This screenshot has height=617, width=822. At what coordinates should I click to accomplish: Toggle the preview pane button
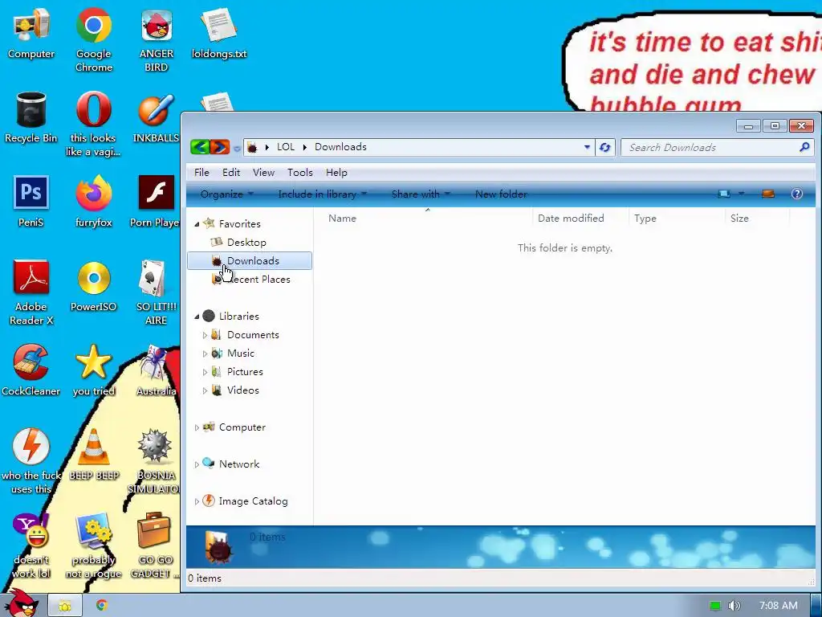click(768, 194)
